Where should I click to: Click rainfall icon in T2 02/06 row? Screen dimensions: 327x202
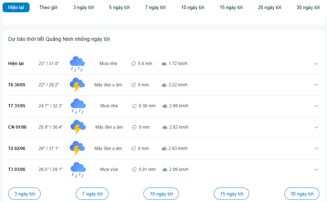point(133,149)
